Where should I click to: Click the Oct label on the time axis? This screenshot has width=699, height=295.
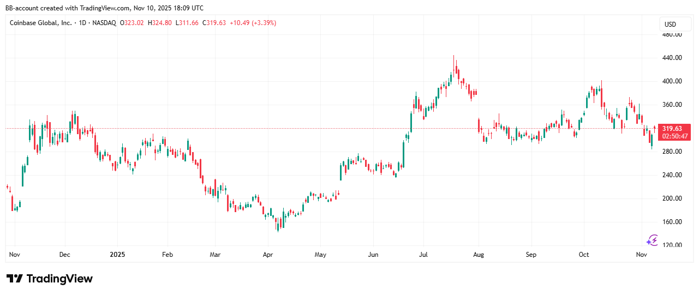584,255
